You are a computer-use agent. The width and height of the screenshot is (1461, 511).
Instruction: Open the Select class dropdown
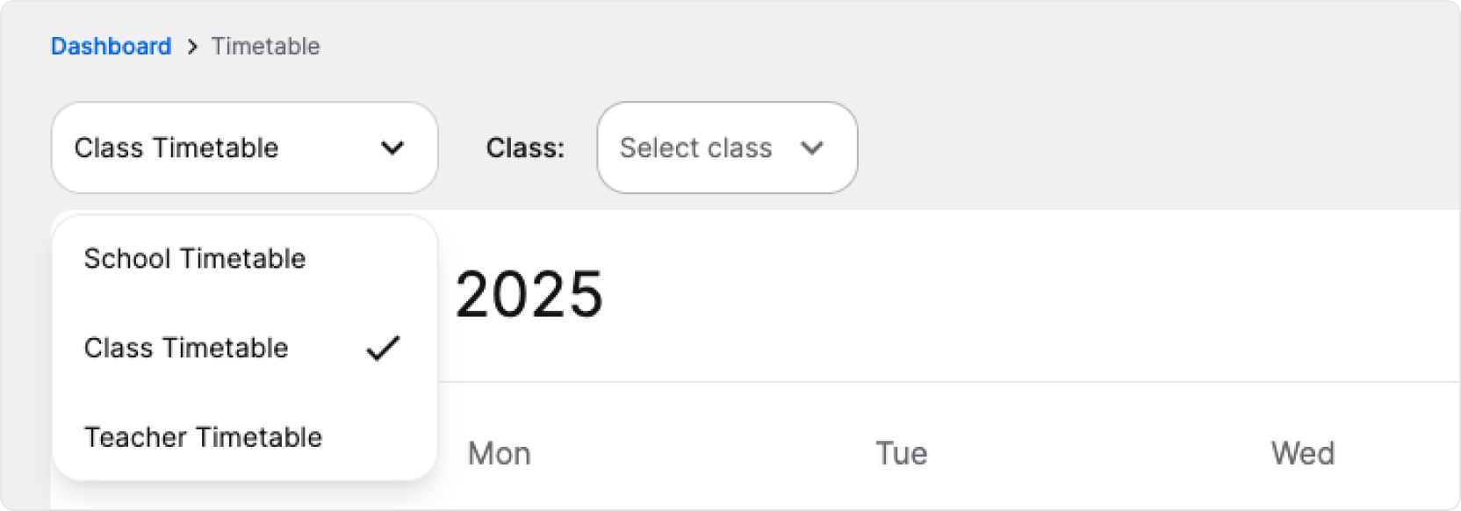click(727, 148)
